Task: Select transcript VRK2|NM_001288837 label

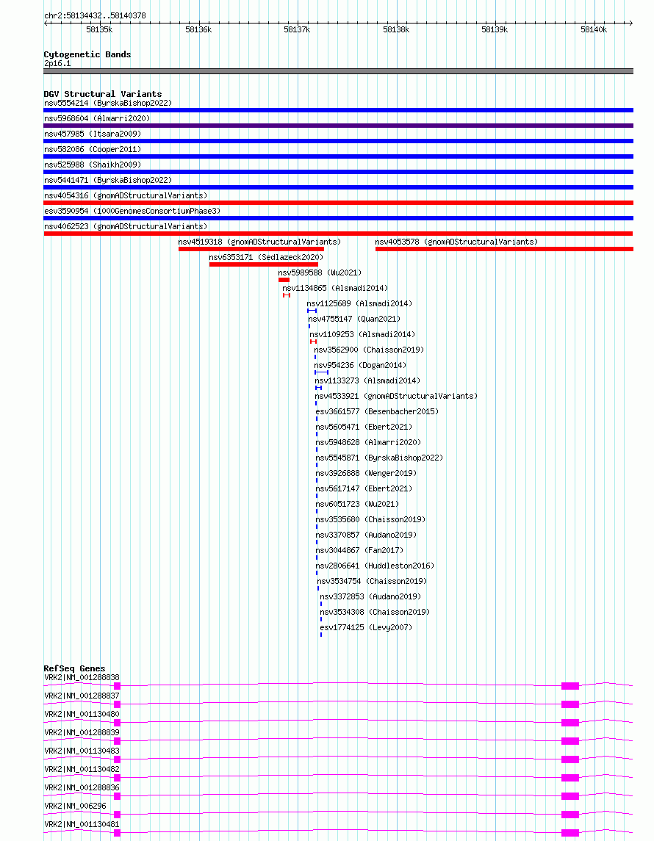Action: click(82, 696)
